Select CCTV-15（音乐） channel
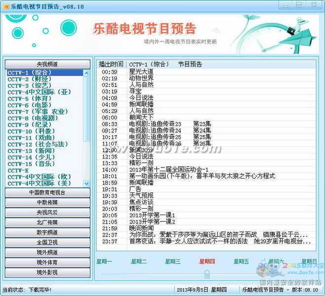This screenshot has width=325, height=296. (x=45, y=164)
